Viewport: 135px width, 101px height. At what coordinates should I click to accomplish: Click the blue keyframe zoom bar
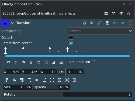click(x=67, y=56)
